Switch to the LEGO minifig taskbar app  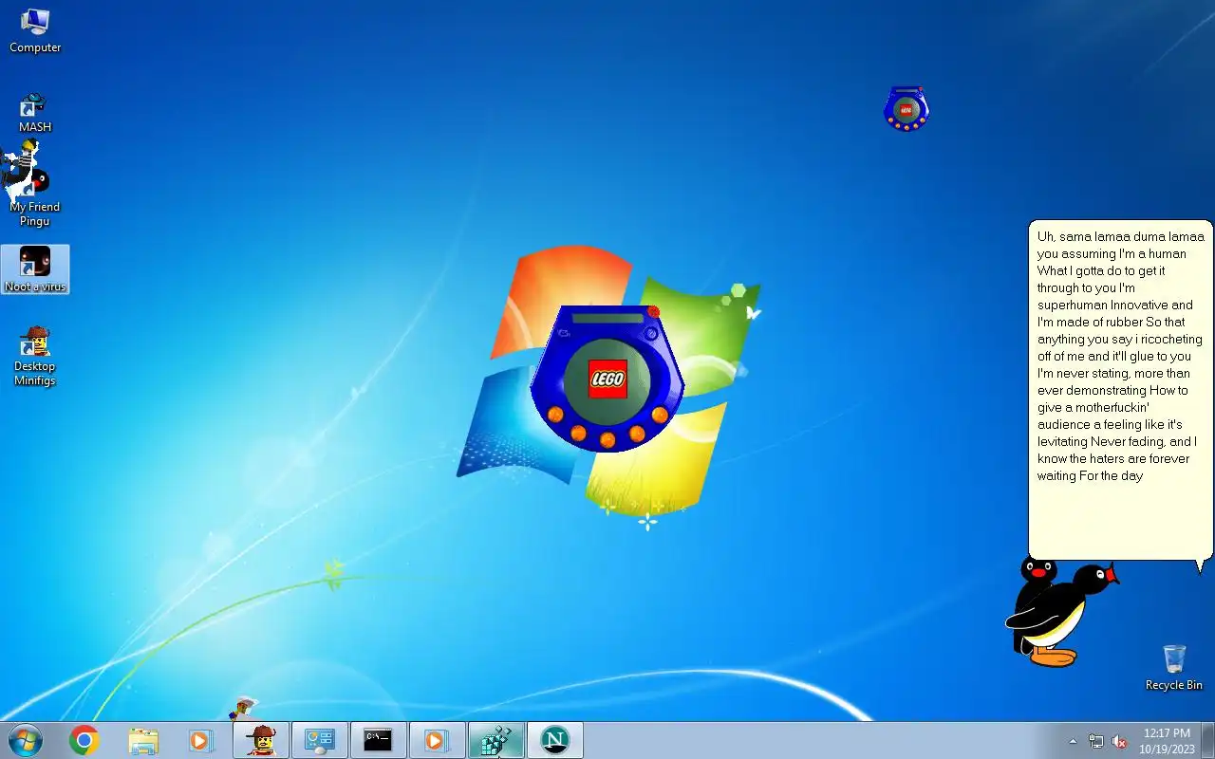[261, 740]
